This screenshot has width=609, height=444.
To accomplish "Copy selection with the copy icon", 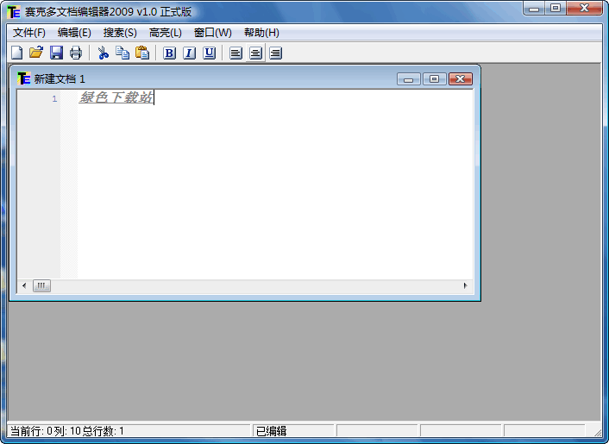I will [x=122, y=53].
